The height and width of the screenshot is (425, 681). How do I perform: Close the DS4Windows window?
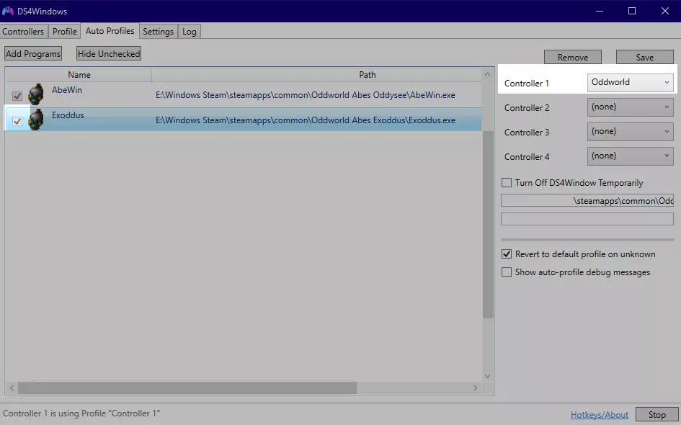tap(665, 11)
